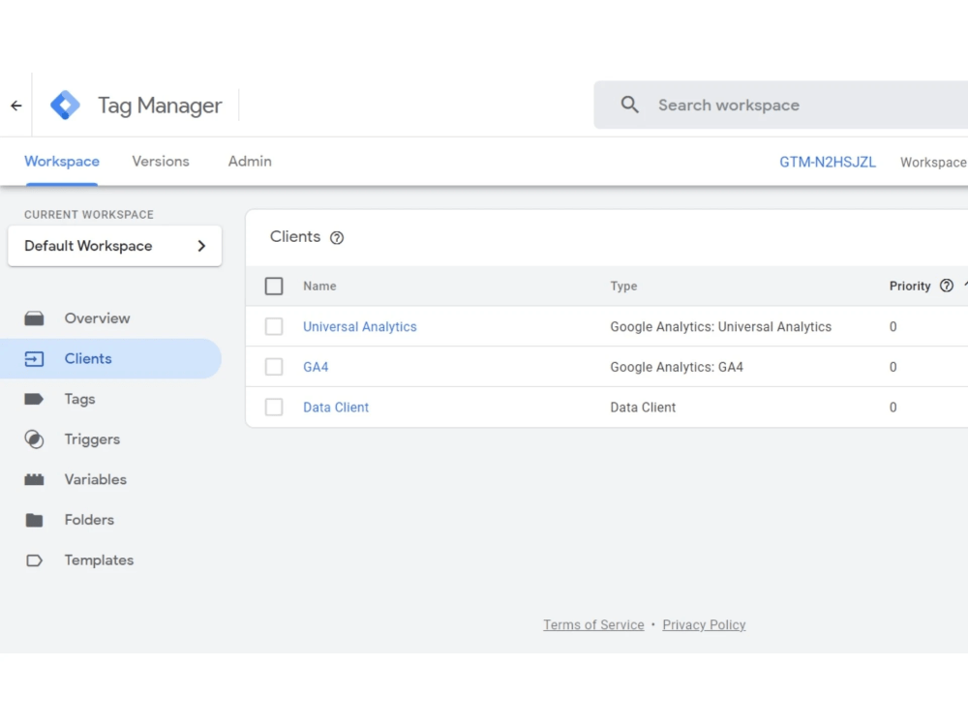Click the Overview sidebar icon
The width and height of the screenshot is (968, 726).
tap(34, 318)
